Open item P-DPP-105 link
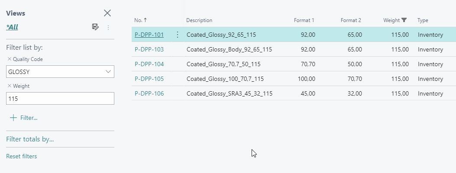This screenshot has width=456, height=173. click(149, 79)
